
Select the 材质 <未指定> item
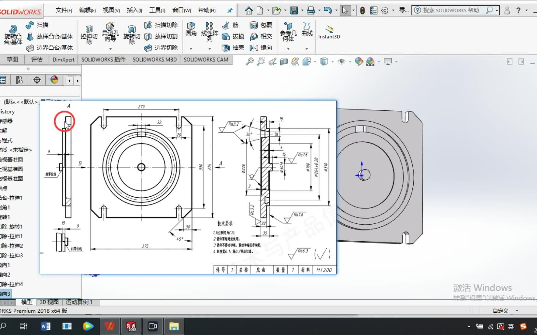(16, 150)
